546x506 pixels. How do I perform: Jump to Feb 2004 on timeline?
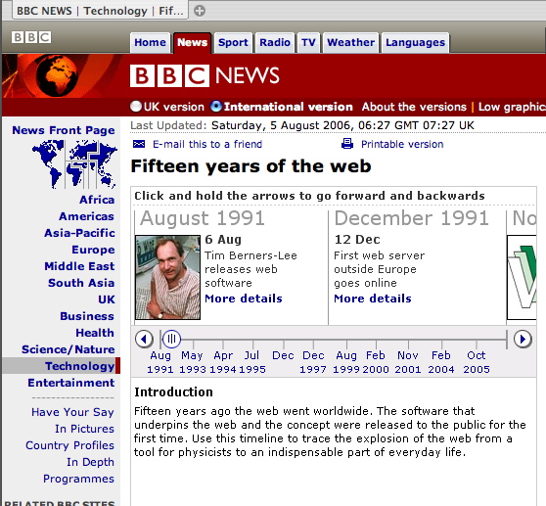441,362
